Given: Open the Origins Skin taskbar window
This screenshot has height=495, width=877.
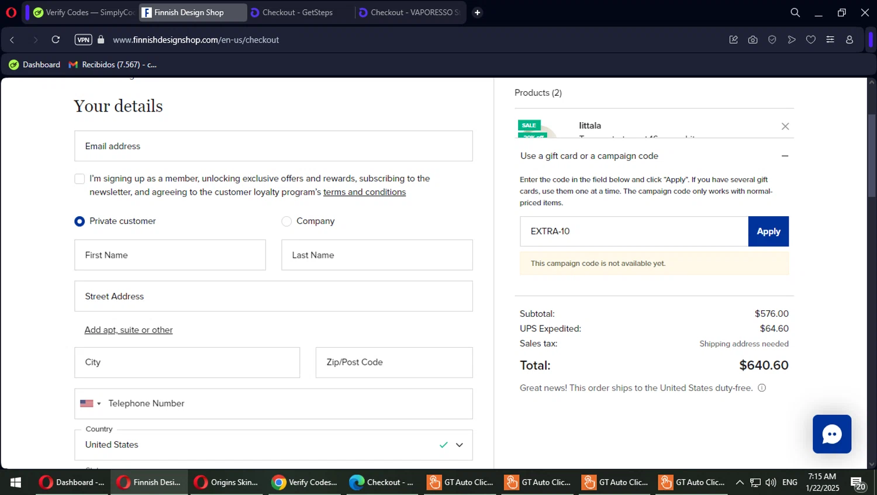Looking at the screenshot, I should tap(226, 482).
